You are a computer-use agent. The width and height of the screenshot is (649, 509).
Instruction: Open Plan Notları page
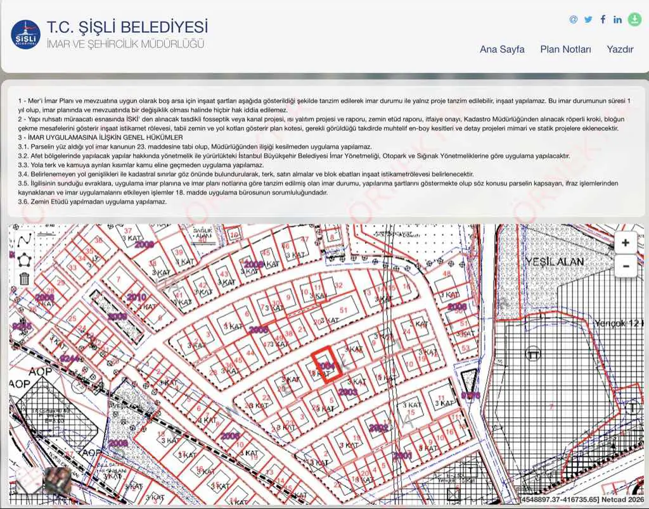(566, 49)
